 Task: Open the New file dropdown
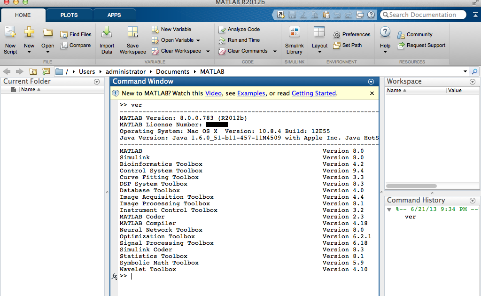tap(29, 40)
